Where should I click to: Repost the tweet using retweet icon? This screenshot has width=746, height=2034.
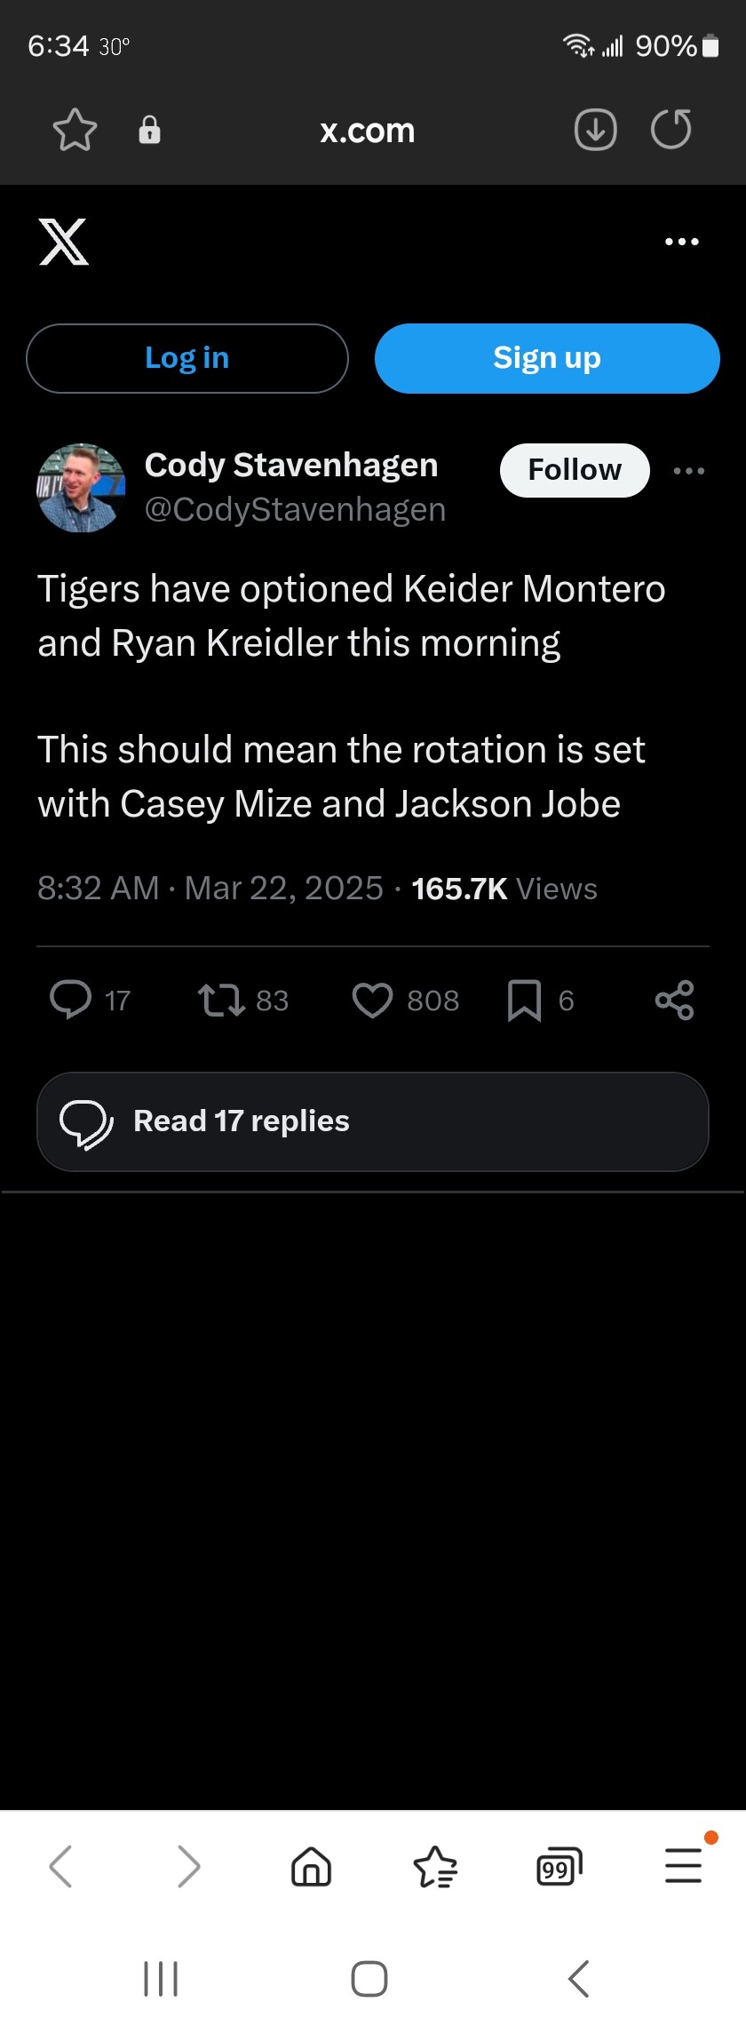(221, 1000)
